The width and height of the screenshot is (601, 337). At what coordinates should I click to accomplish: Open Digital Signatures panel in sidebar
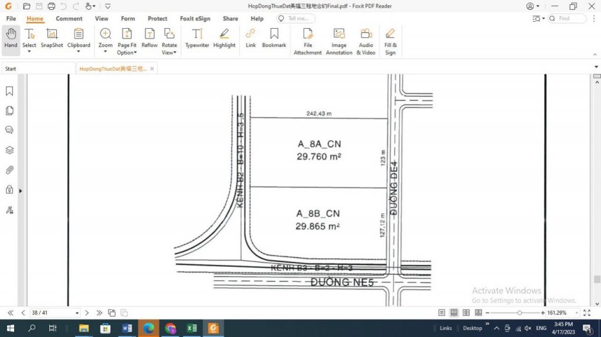(9, 210)
